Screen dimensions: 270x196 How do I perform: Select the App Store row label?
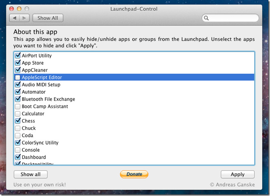click(x=33, y=63)
